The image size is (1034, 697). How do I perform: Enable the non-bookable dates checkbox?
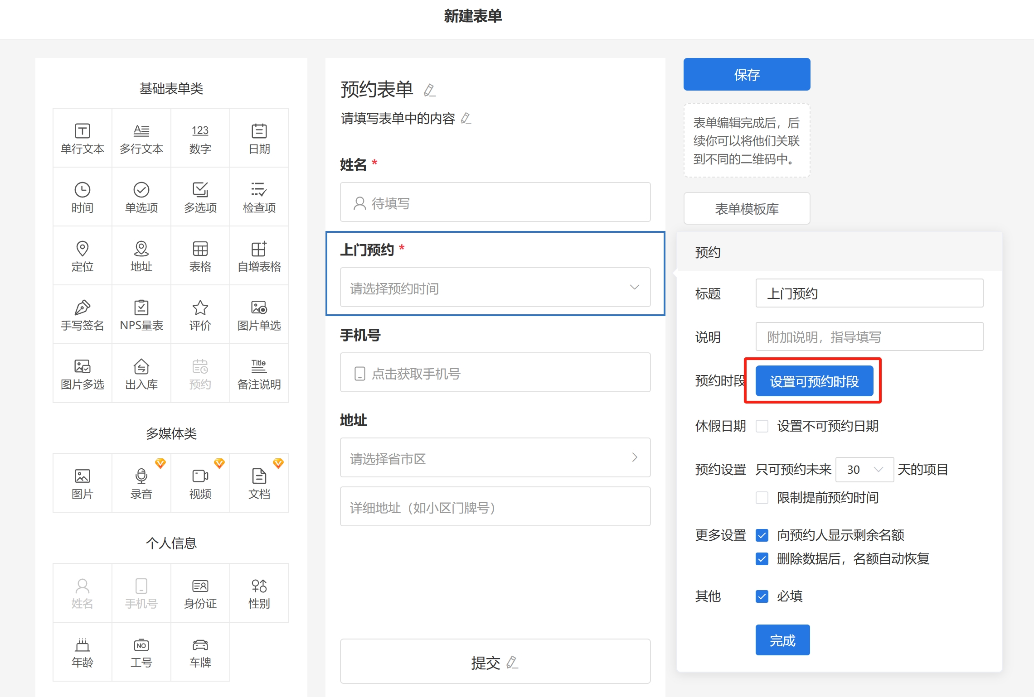click(762, 426)
